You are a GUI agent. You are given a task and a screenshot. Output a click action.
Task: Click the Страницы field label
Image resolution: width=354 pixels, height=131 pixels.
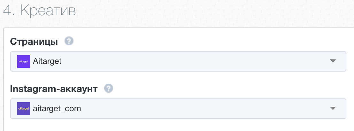click(34, 42)
